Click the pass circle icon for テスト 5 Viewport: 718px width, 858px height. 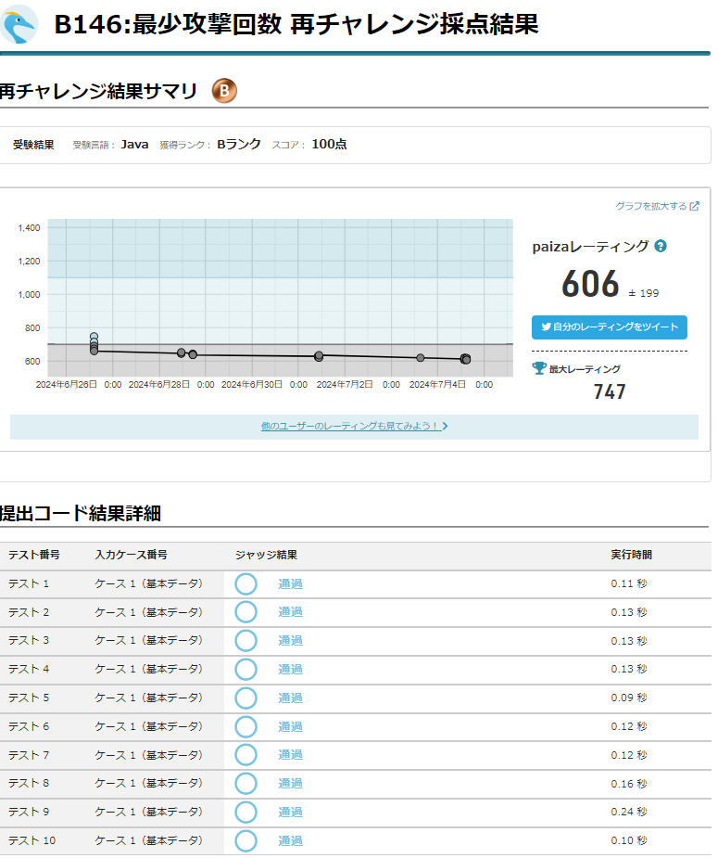246,698
